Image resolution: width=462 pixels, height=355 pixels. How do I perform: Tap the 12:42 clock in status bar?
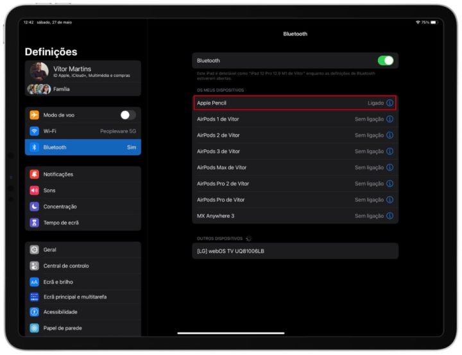point(29,22)
